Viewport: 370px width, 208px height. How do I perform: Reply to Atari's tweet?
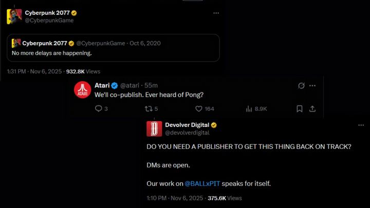98,109
